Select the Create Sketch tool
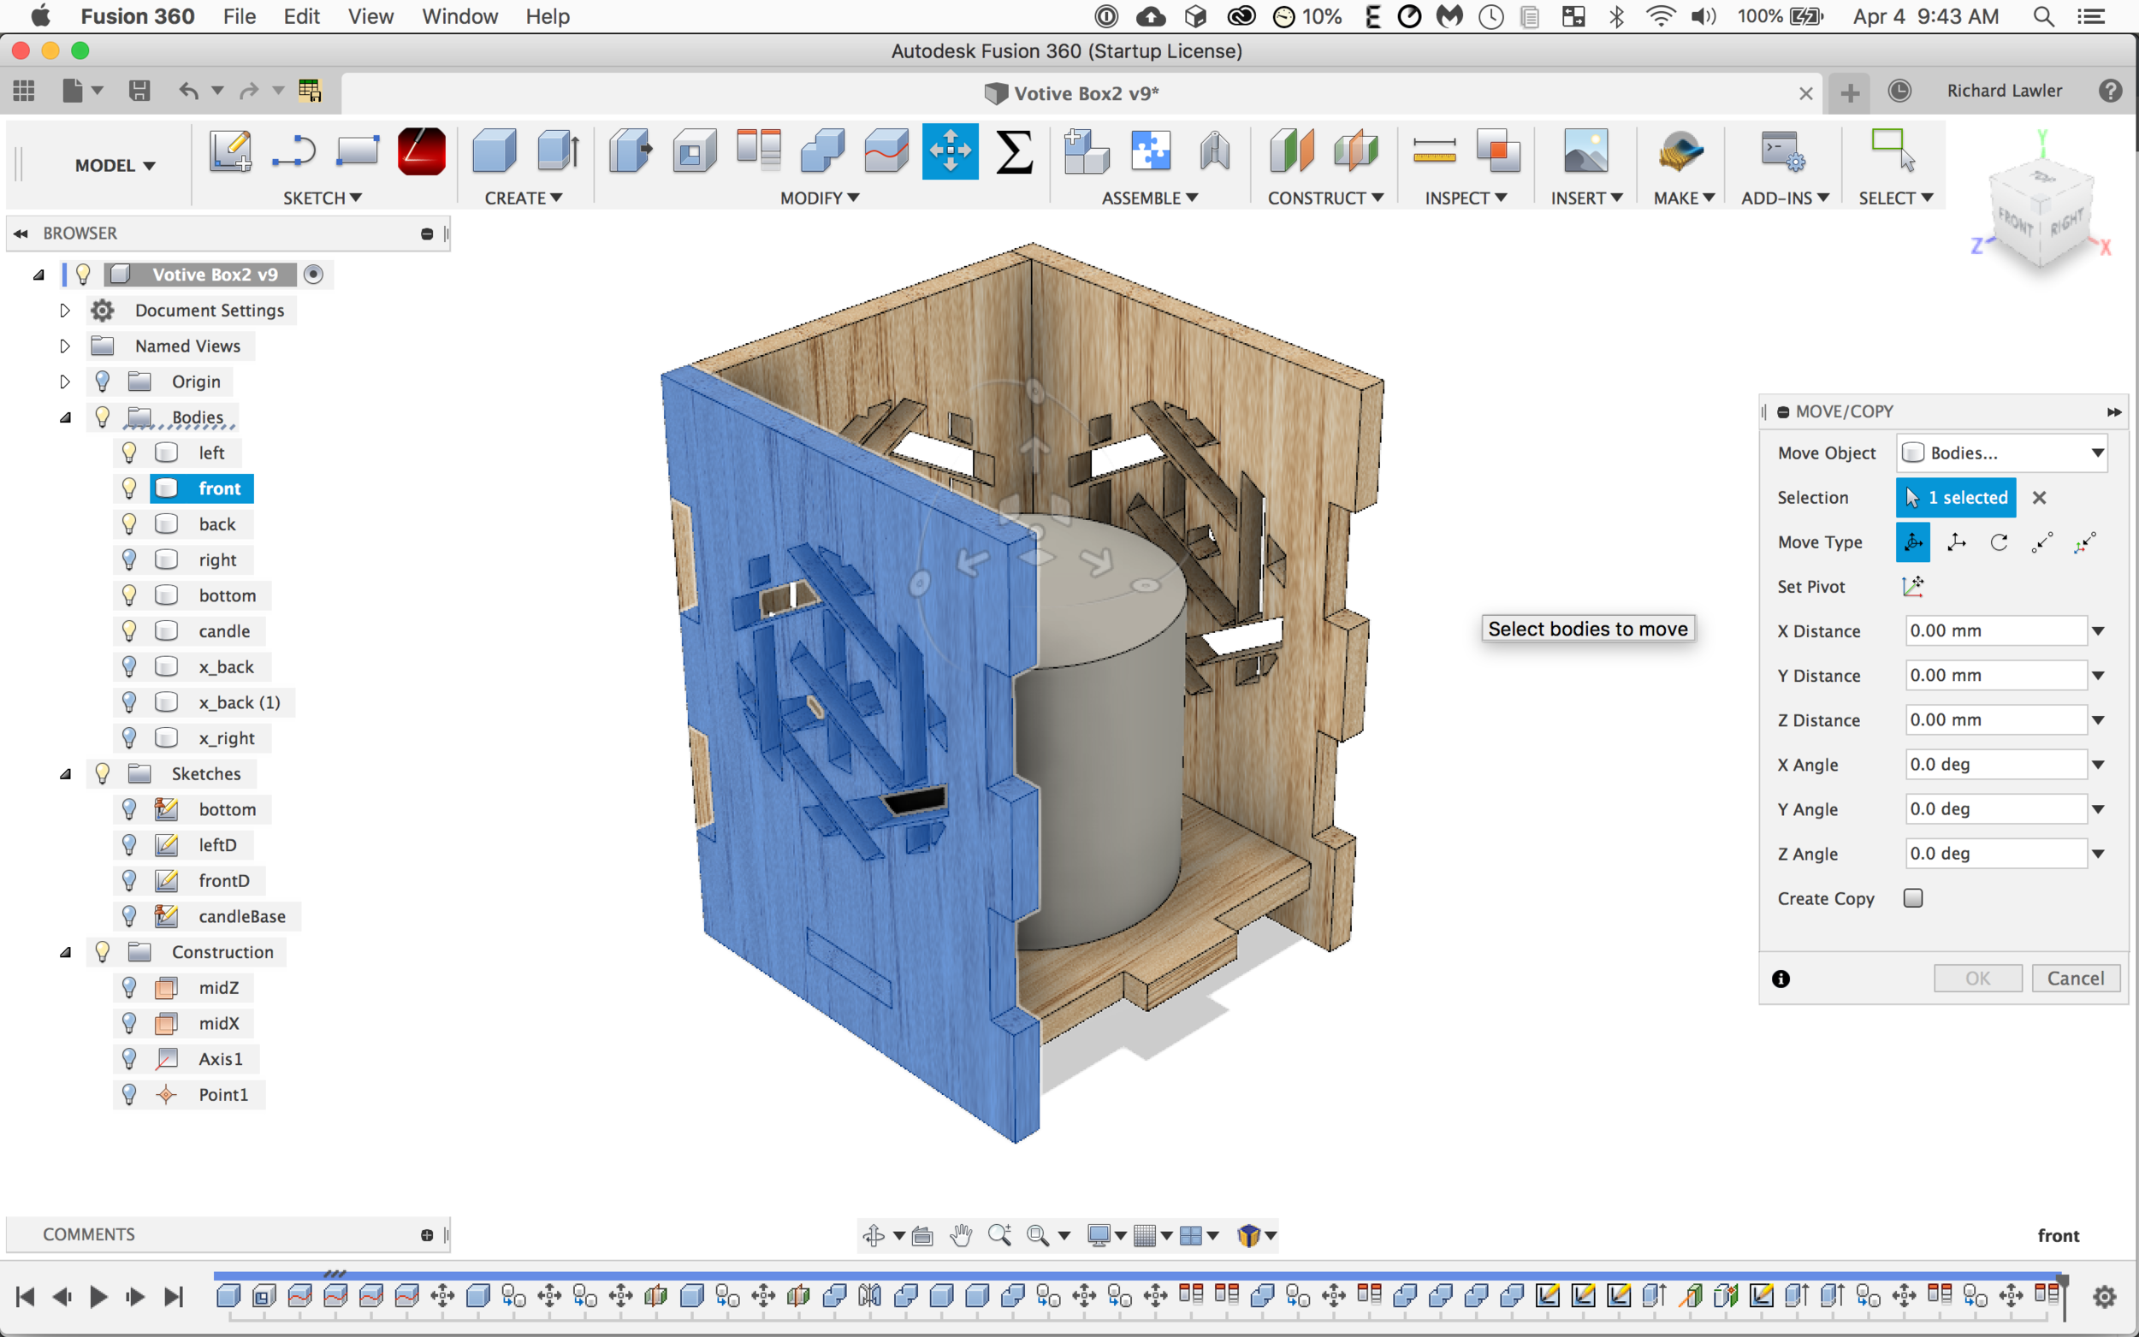2139x1337 pixels. tap(230, 151)
